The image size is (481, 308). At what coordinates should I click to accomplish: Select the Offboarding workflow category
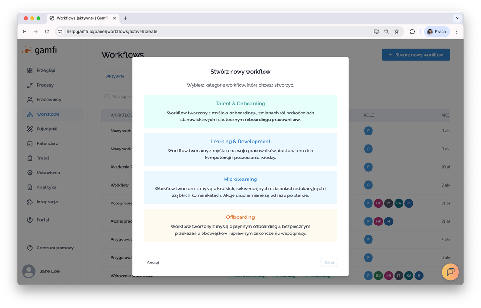click(x=240, y=225)
